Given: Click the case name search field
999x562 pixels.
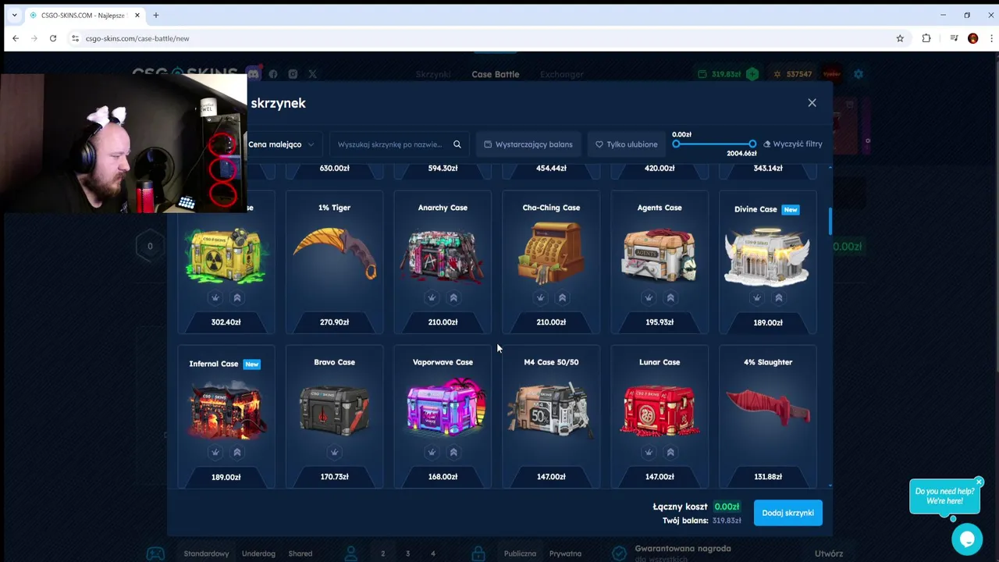Looking at the screenshot, I should 399,144.
